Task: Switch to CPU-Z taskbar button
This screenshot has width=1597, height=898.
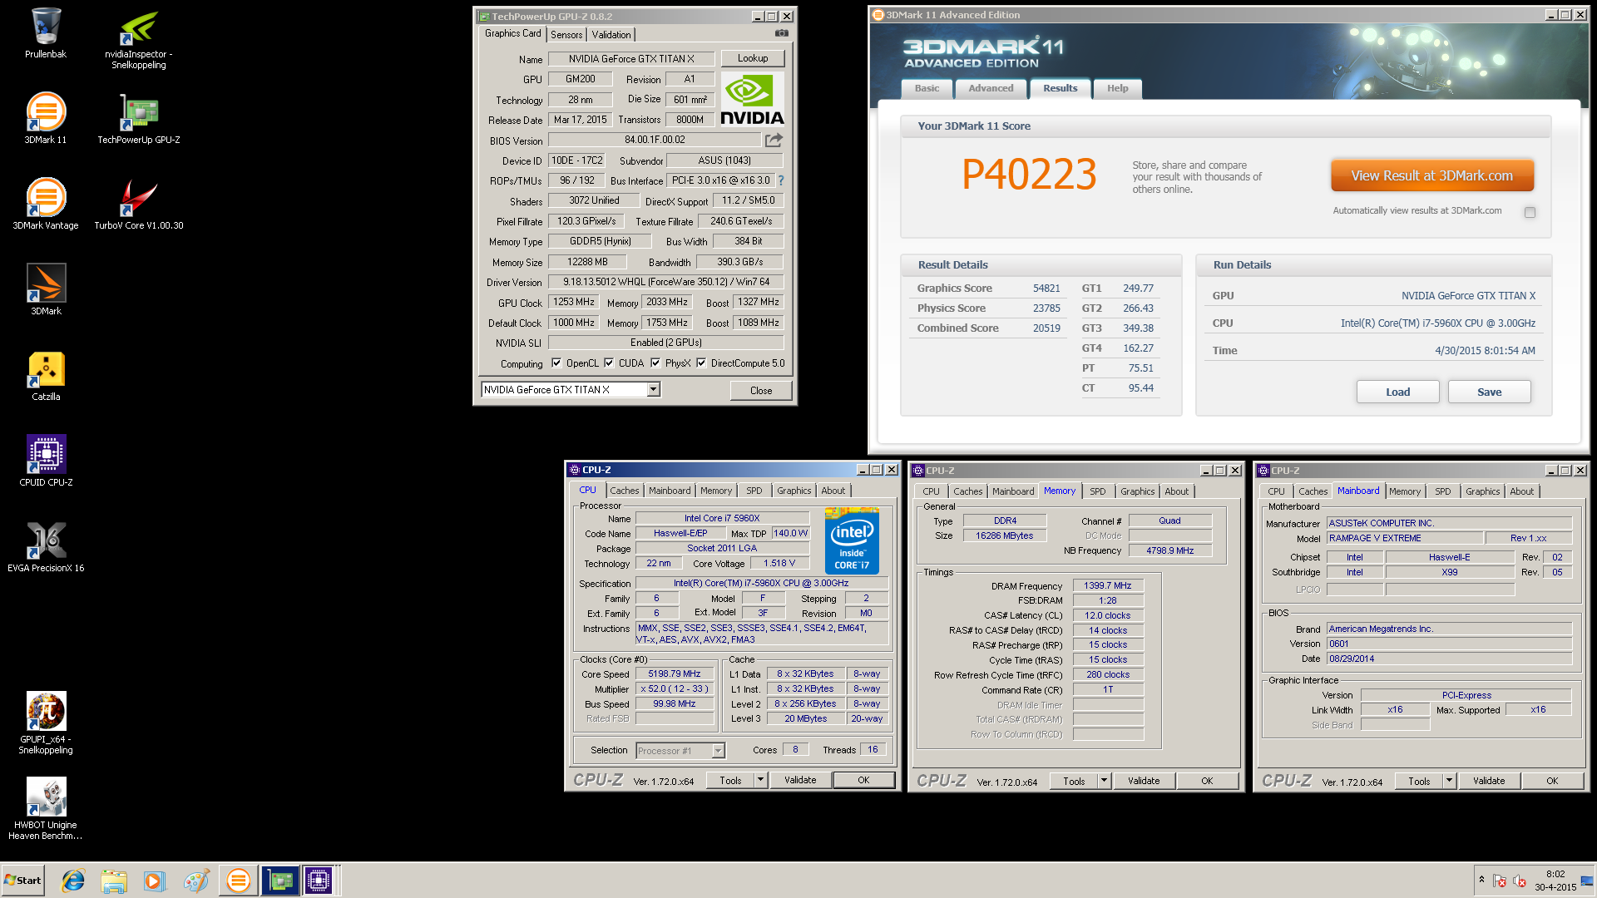Action: [x=319, y=881]
